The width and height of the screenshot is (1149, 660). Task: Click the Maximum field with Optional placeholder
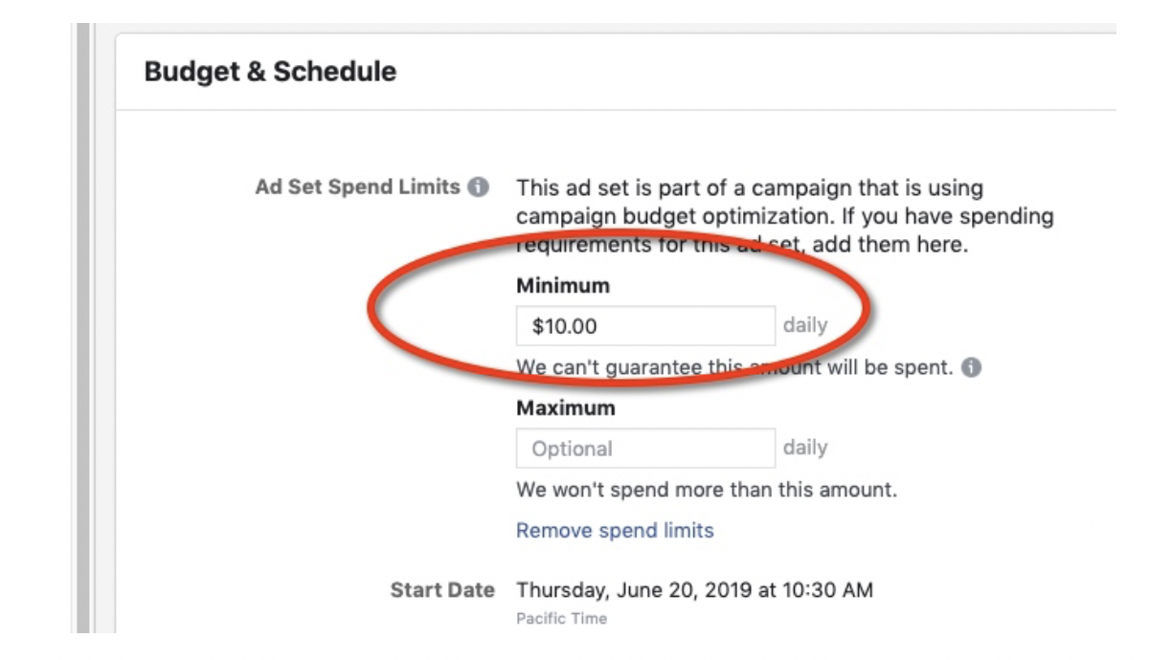[645, 448]
